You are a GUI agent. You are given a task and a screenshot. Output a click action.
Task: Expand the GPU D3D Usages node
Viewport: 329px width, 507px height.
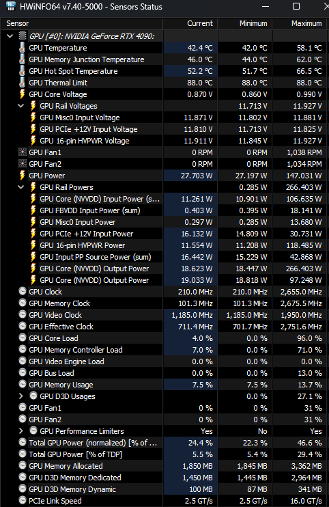coord(21,396)
